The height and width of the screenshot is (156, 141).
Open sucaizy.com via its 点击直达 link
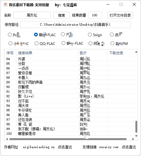(129, 147)
